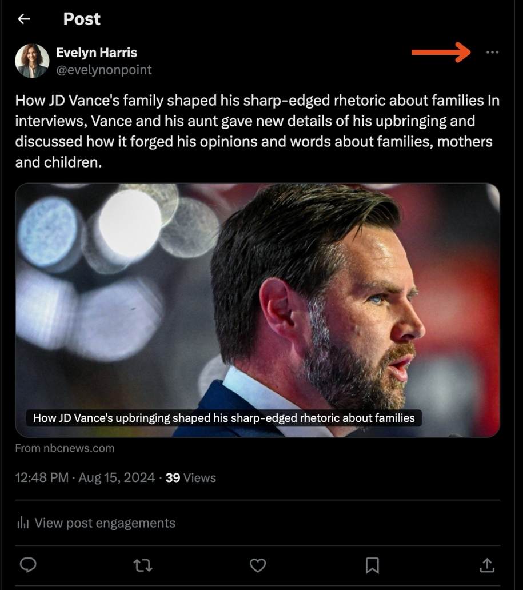The height and width of the screenshot is (590, 523).
Task: Click the analytics bar-chart icon
Action: click(x=22, y=522)
